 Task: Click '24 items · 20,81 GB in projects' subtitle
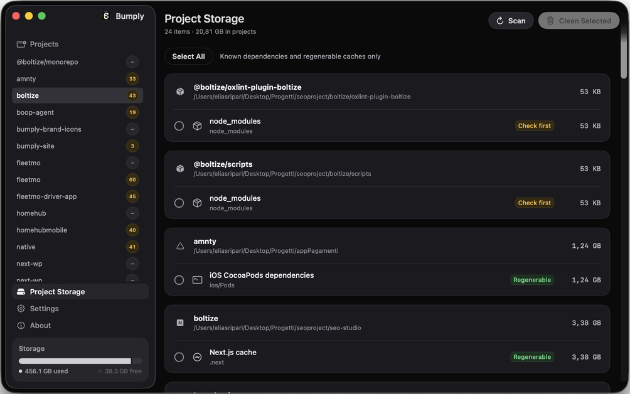point(210,32)
